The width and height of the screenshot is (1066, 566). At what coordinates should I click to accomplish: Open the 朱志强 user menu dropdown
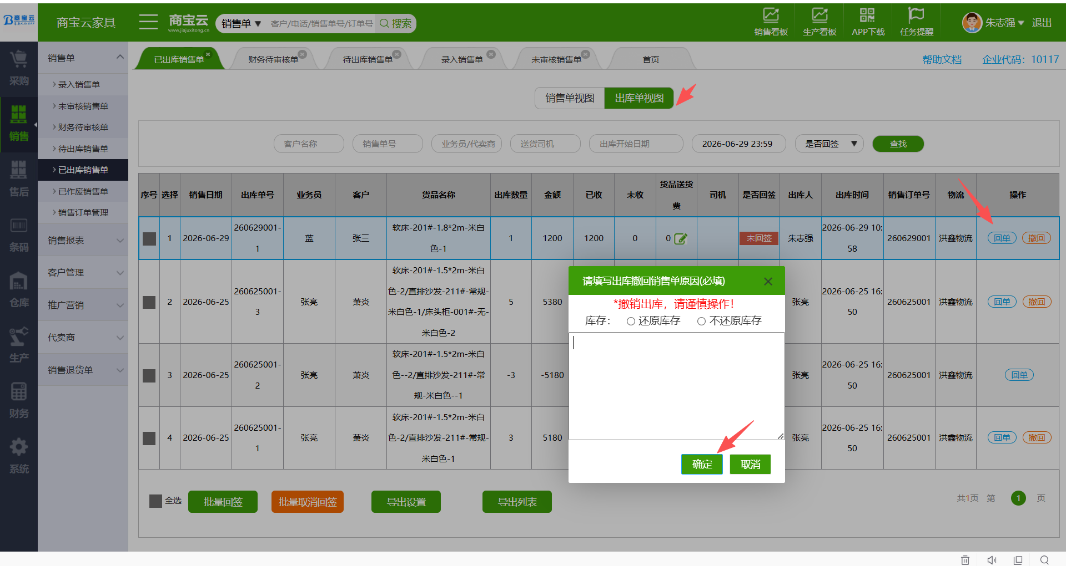(x=1004, y=23)
